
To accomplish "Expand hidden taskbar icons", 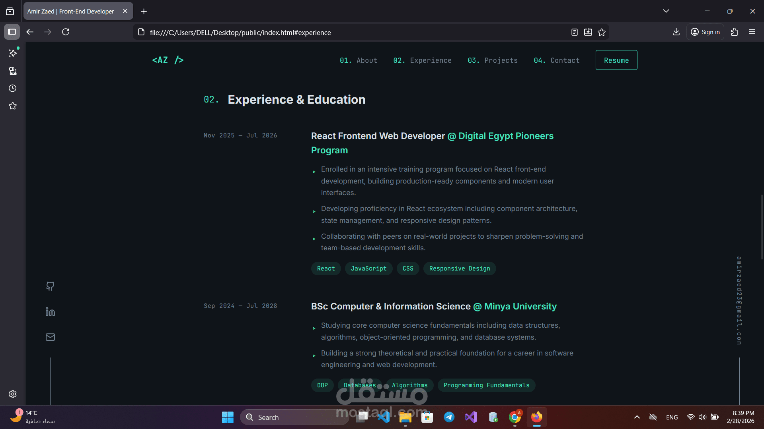I will 637,417.
